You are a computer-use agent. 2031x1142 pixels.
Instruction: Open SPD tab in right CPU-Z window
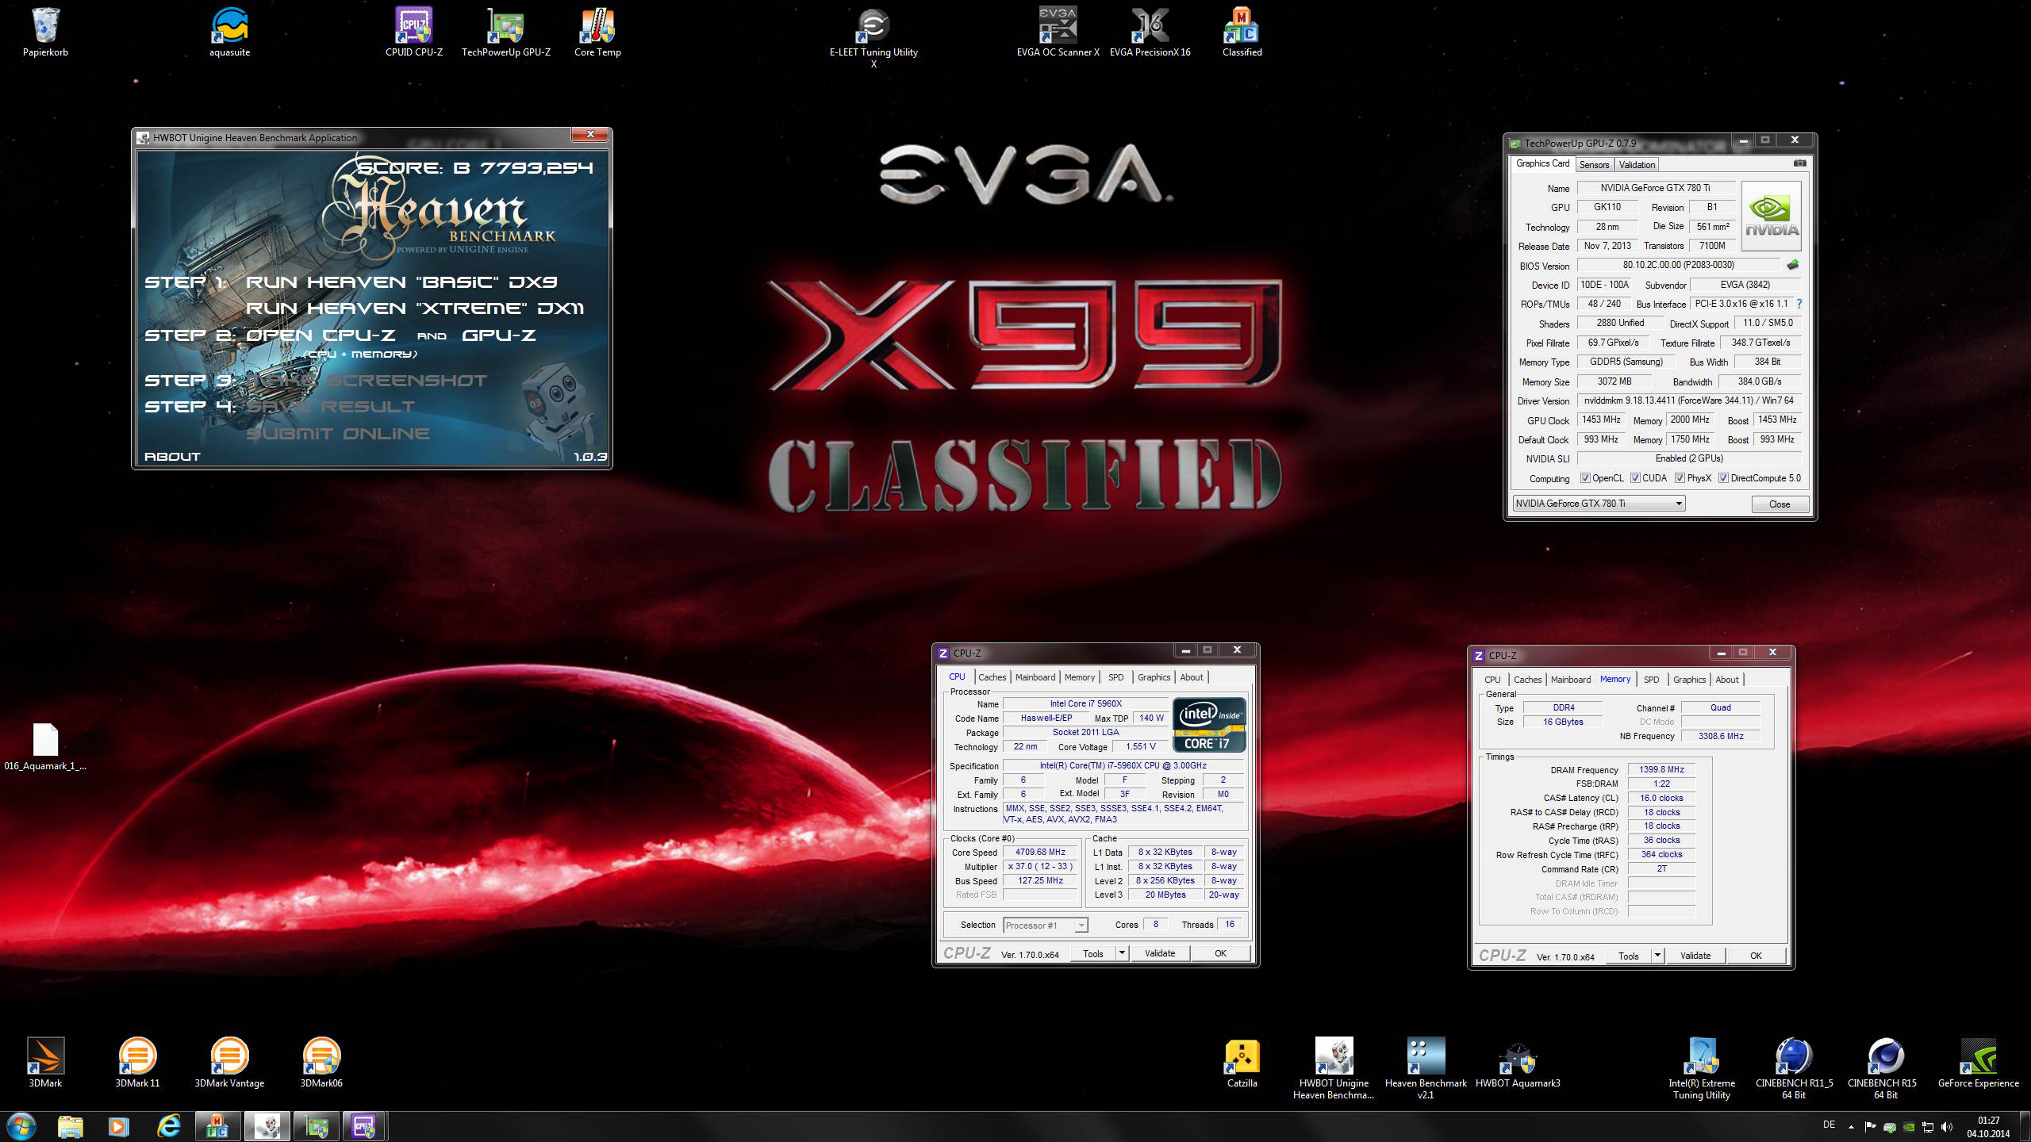click(x=1651, y=680)
